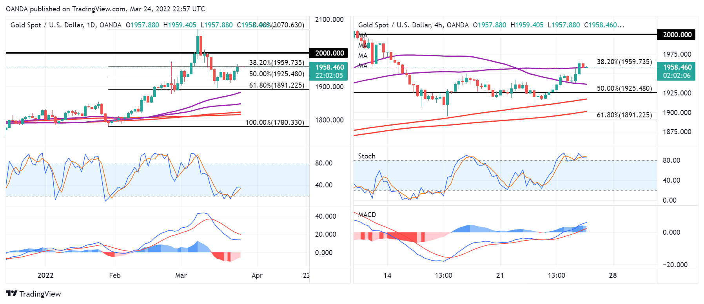Click the daily chart 1900.000 axis value
Image resolution: width=704 pixels, height=304 pixels.
tap(329, 87)
